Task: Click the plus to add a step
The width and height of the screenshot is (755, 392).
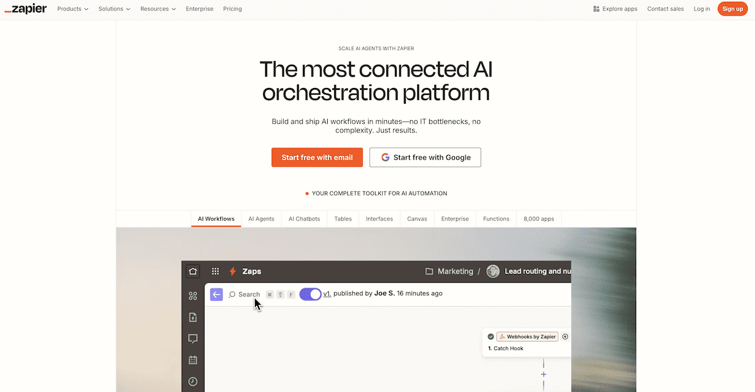Action: [544, 374]
